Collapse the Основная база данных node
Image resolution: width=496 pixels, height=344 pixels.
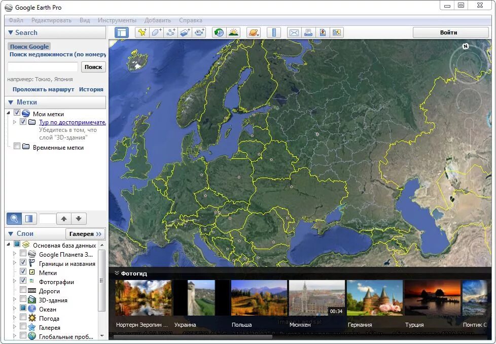click(x=8, y=245)
